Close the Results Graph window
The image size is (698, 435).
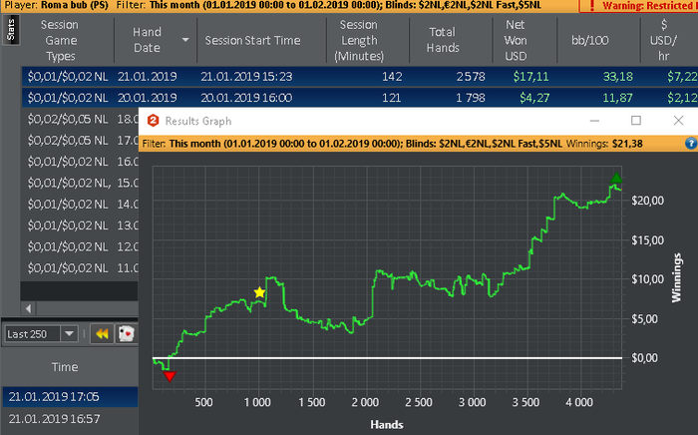point(678,121)
